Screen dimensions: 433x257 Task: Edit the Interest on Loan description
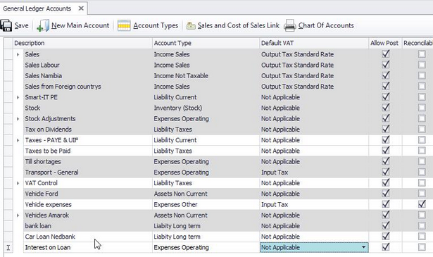click(88, 247)
